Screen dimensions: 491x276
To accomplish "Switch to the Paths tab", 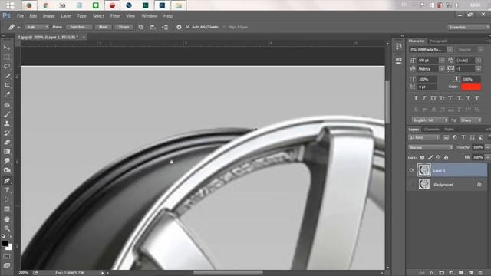I will [449, 130].
